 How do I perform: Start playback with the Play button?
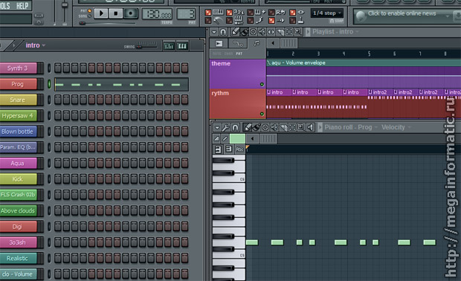[x=101, y=13]
